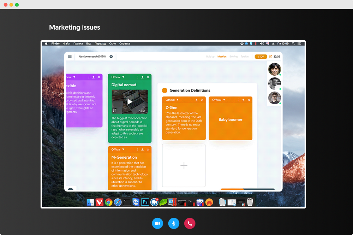Click the orange Generation Definitions color swatch

164,90
